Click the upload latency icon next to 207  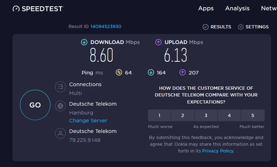183,73
